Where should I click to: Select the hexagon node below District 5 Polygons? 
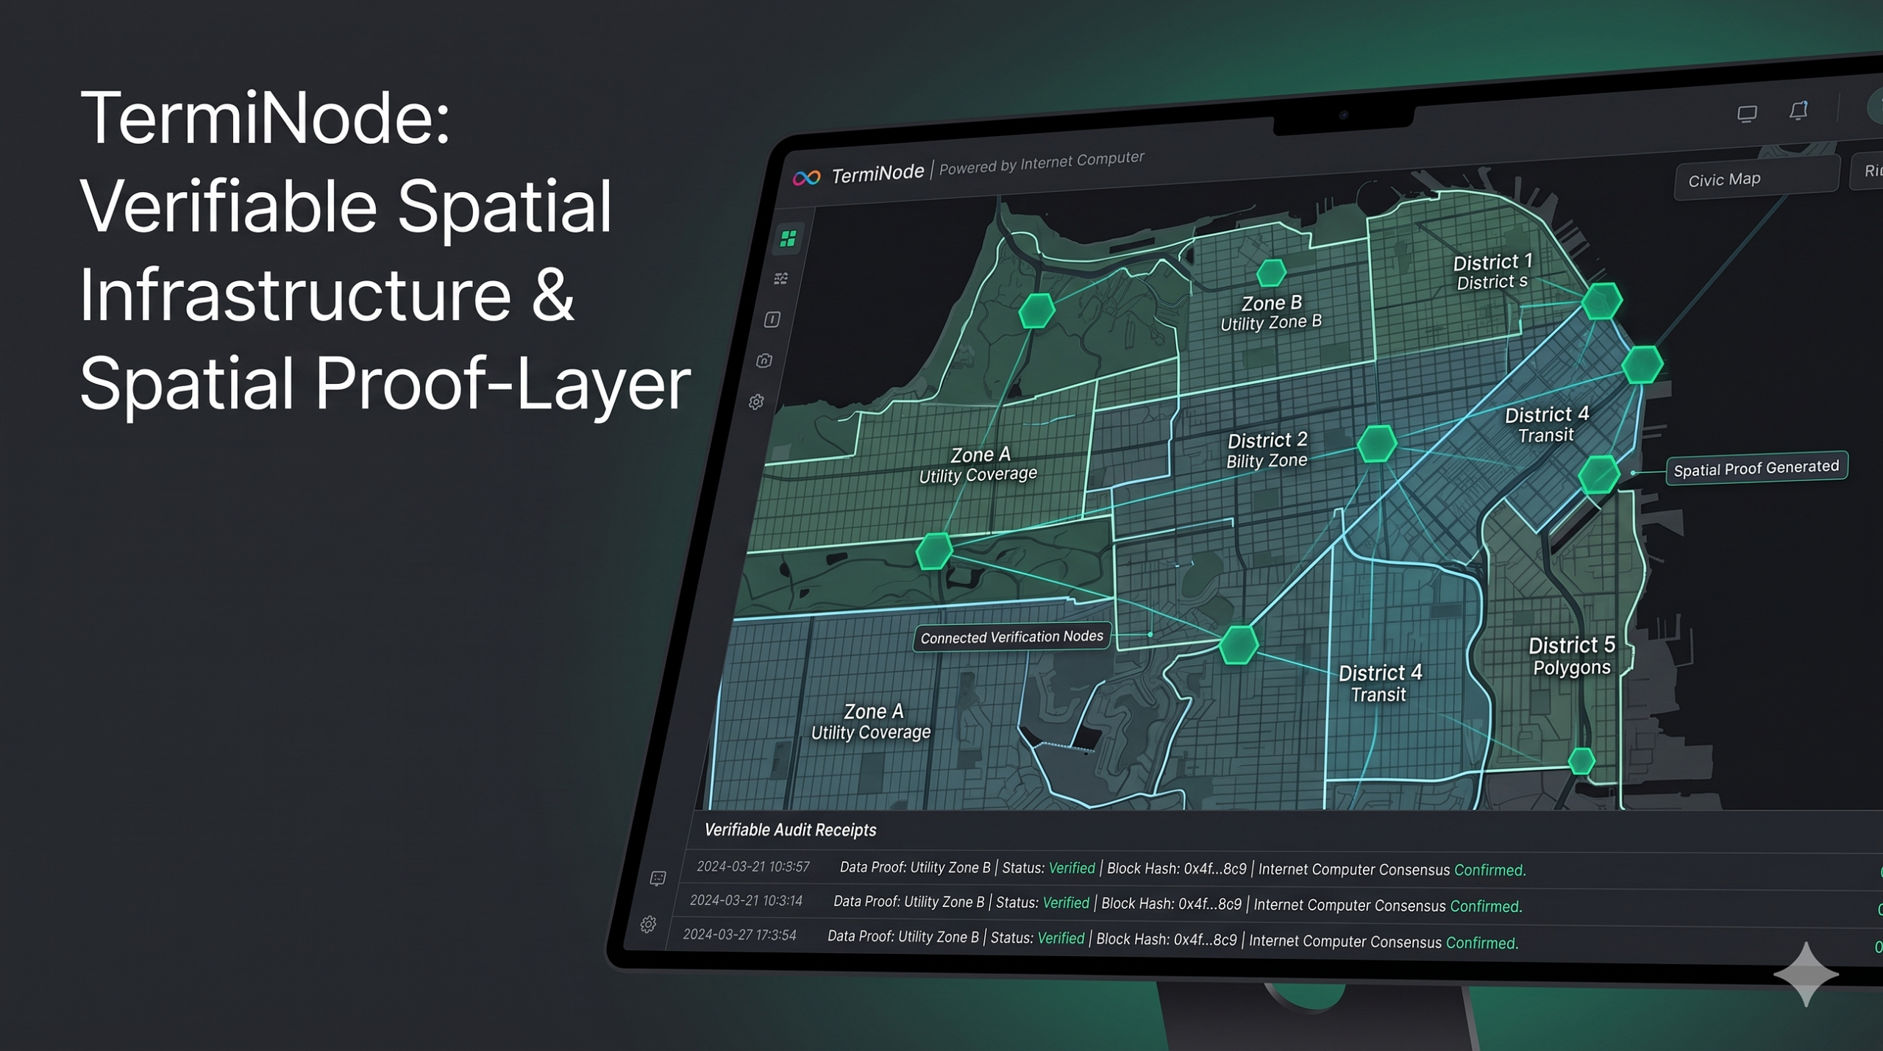tap(1581, 761)
